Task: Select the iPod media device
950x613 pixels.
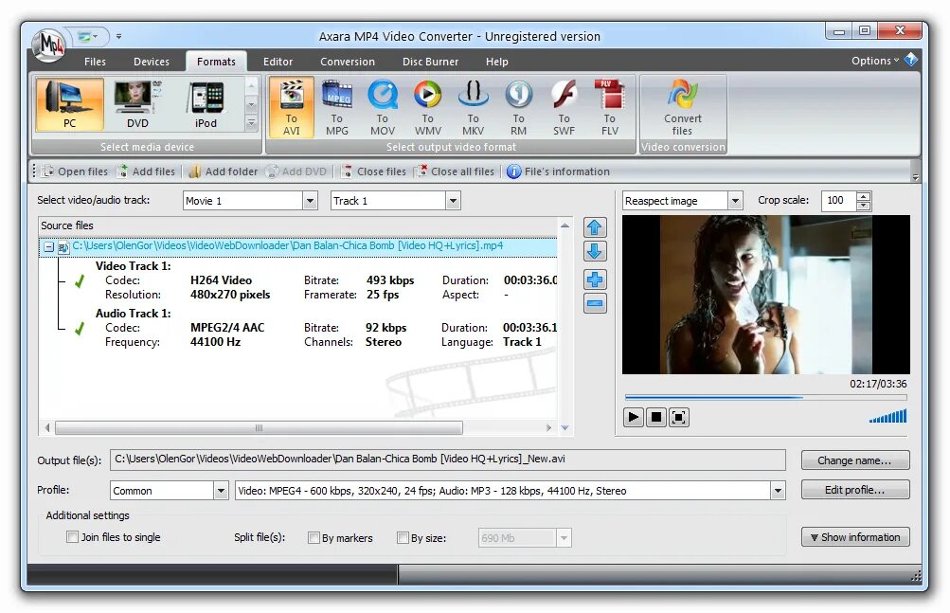Action: [206, 105]
